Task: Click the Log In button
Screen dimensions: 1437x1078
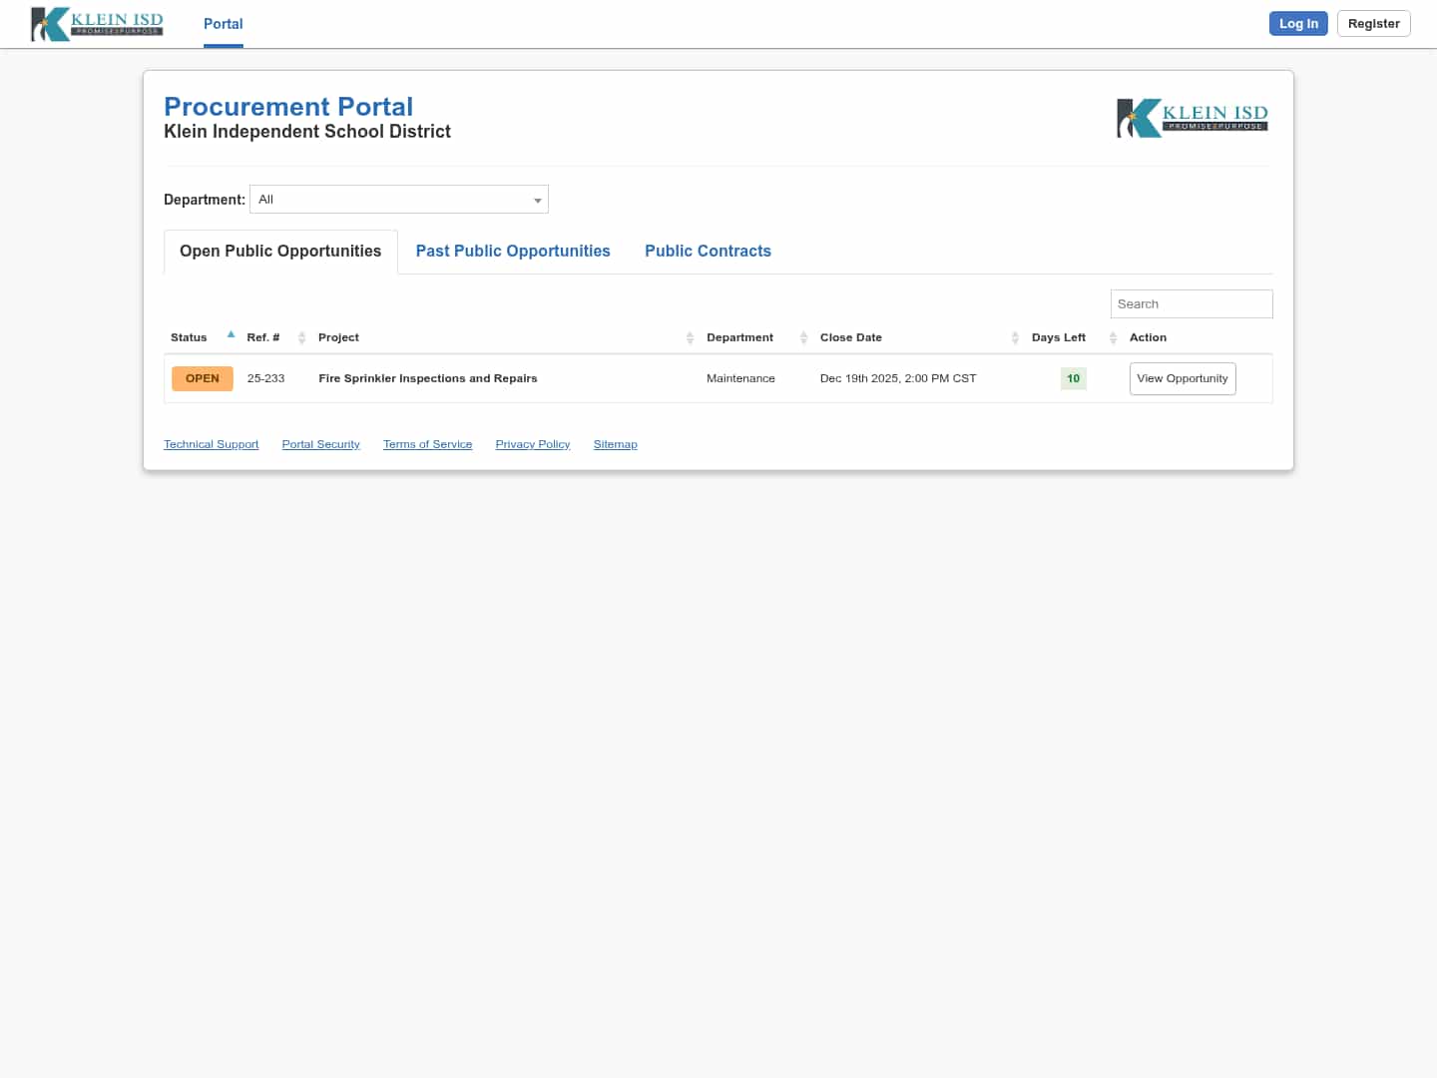Action: point(1298,23)
